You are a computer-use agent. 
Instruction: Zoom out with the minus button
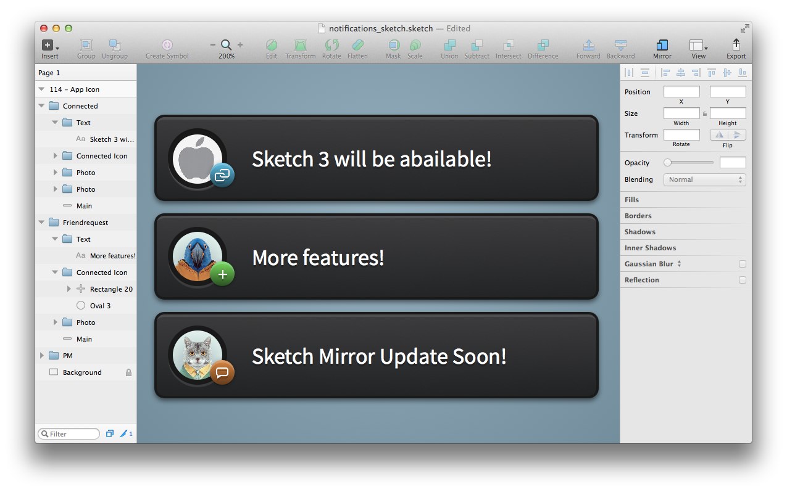click(x=213, y=45)
